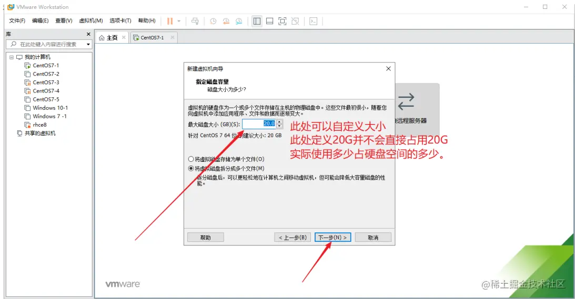Open the 编辑(E) menu

coord(41,21)
